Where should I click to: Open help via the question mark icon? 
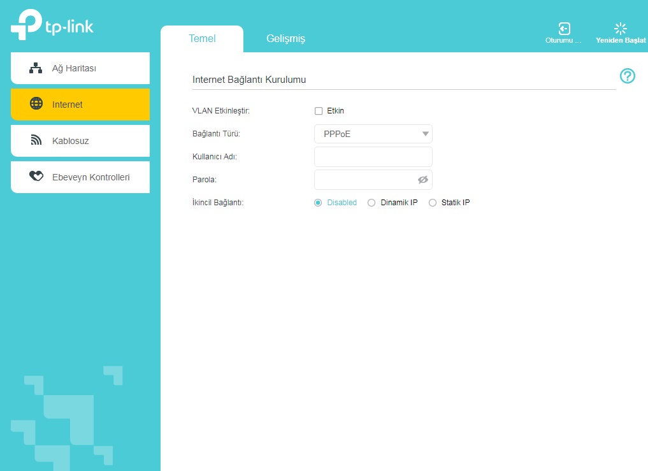[x=628, y=76]
